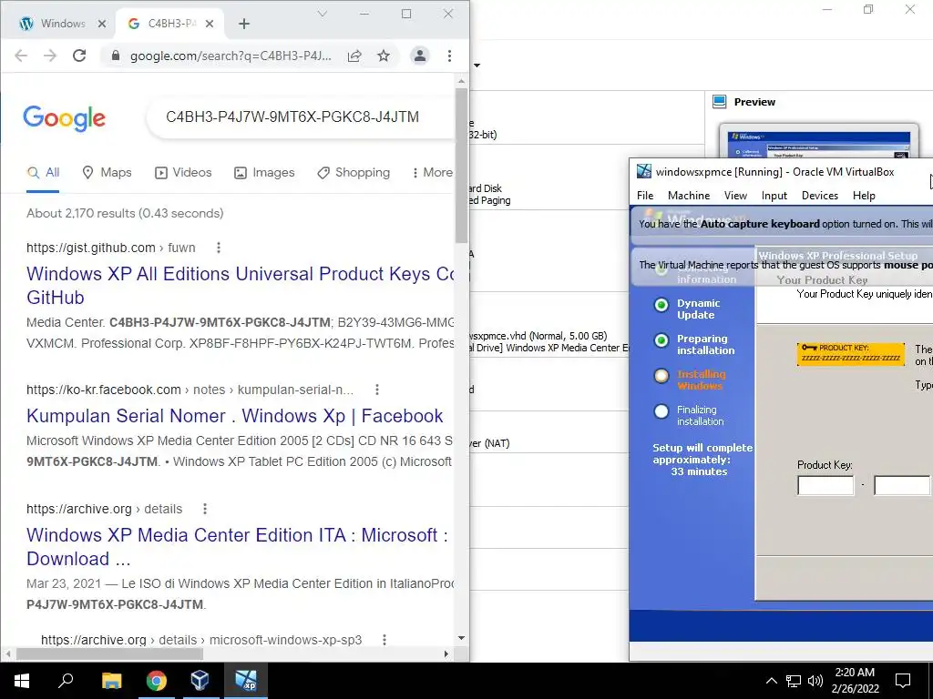Click the Chrome vertical scrollbar thumb
The width and height of the screenshot is (933, 699).
tap(461, 166)
